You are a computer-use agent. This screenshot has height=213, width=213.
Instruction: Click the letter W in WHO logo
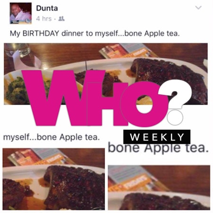click(53, 98)
